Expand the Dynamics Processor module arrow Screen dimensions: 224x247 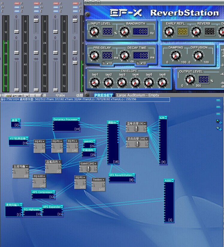79,119
